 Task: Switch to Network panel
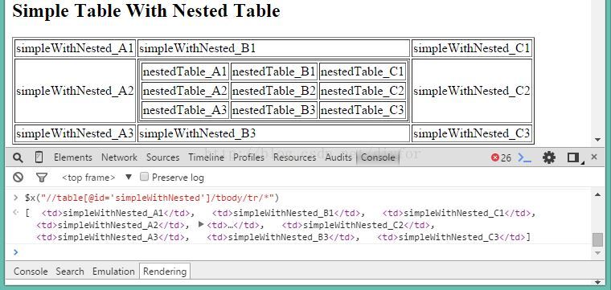click(x=119, y=157)
